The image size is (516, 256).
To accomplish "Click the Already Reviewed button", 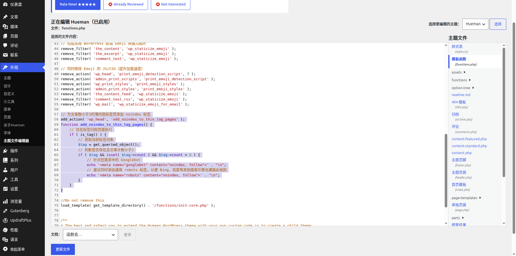I will click(x=125, y=4).
